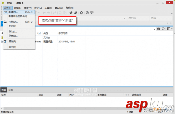Image resolution: width=175 pixels, height=114 pixels.
Task: Click the new session icon beside 新建(N)
Action: (x=5, y=12)
